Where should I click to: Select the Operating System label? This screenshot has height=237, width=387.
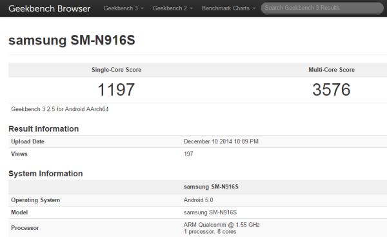tap(35, 200)
